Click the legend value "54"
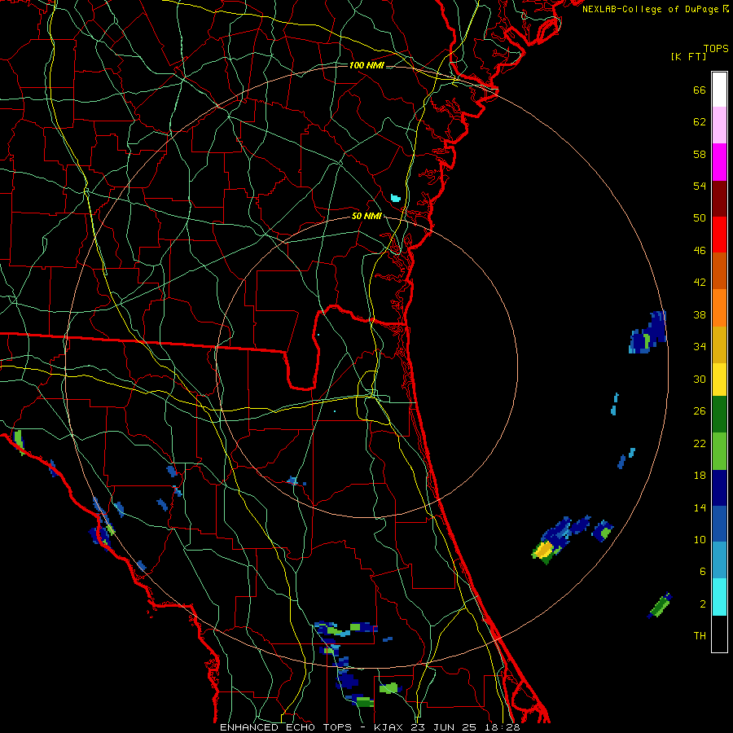This screenshot has height=733, width=733. tap(700, 186)
